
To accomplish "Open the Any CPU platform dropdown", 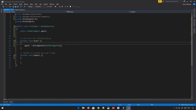I will tap(41, 7).
